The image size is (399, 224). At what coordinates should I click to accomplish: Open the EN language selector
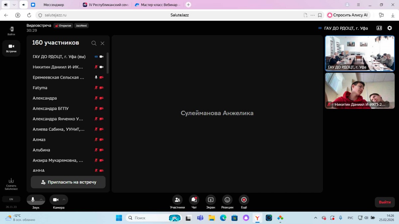(x=11, y=199)
